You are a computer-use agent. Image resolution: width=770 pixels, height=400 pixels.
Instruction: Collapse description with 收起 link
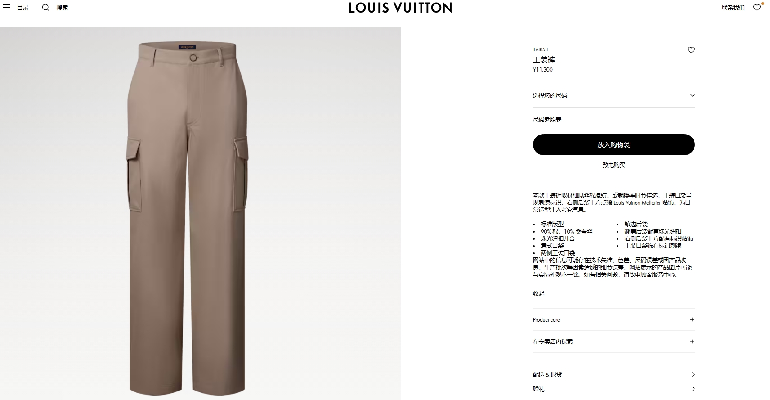538,293
